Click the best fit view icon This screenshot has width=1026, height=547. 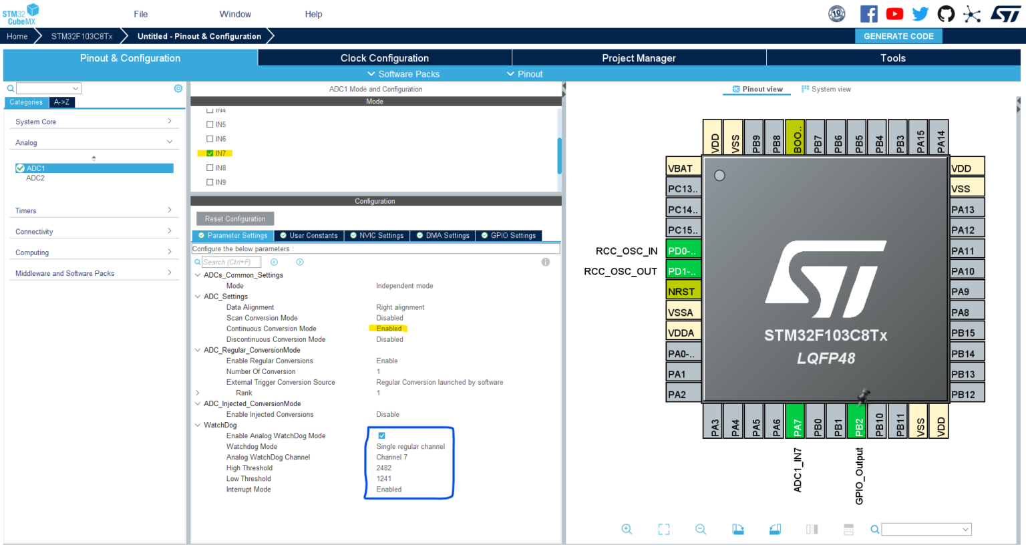pos(664,529)
